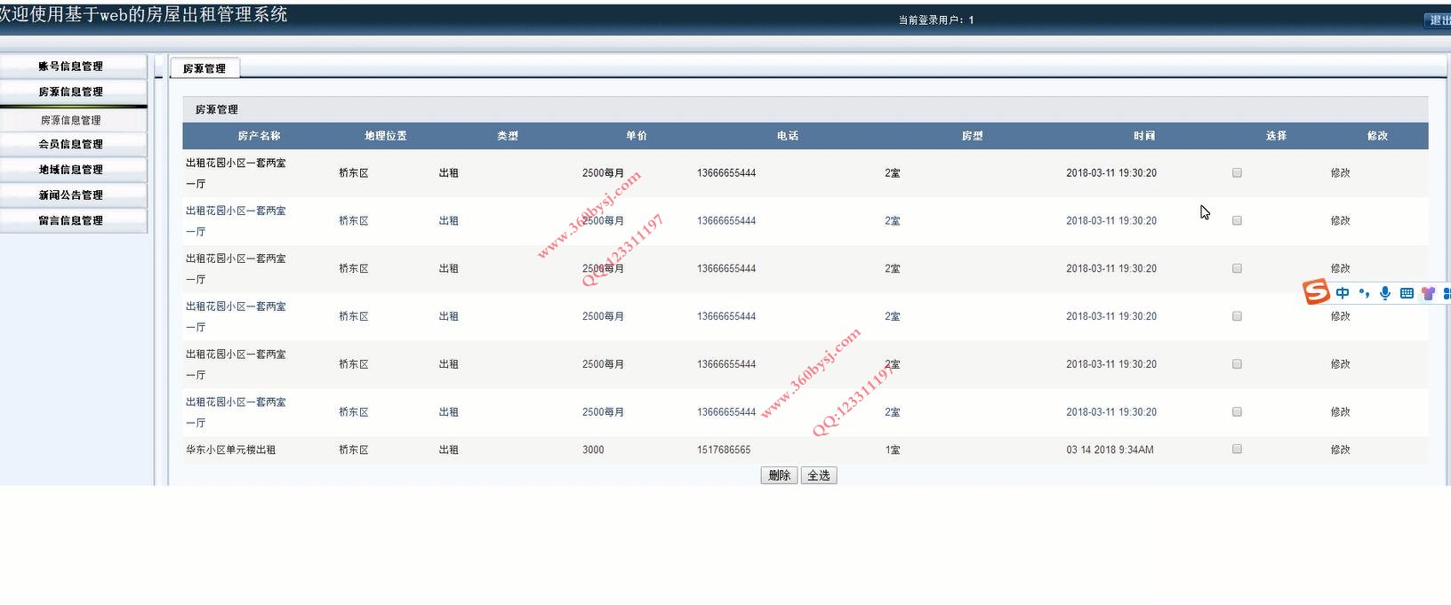Screen dimensions: 1451x605
Task: Click the Sogou input method logo
Action: coord(1316,291)
